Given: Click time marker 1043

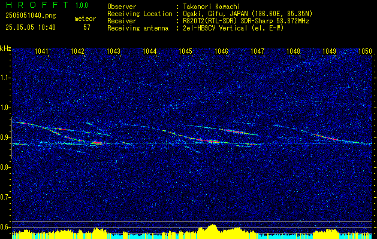Looking at the screenshot, I should pyautogui.click(x=113, y=51).
